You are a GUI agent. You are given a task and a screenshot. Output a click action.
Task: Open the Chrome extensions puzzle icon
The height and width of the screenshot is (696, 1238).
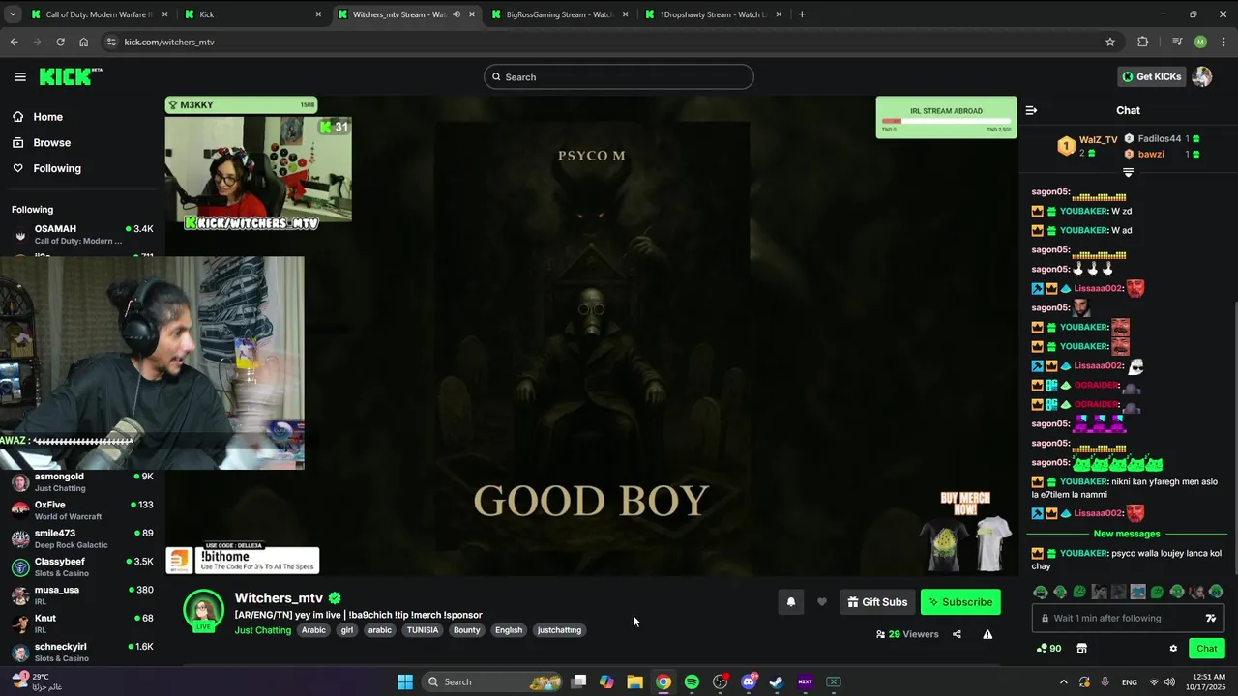pos(1142,42)
